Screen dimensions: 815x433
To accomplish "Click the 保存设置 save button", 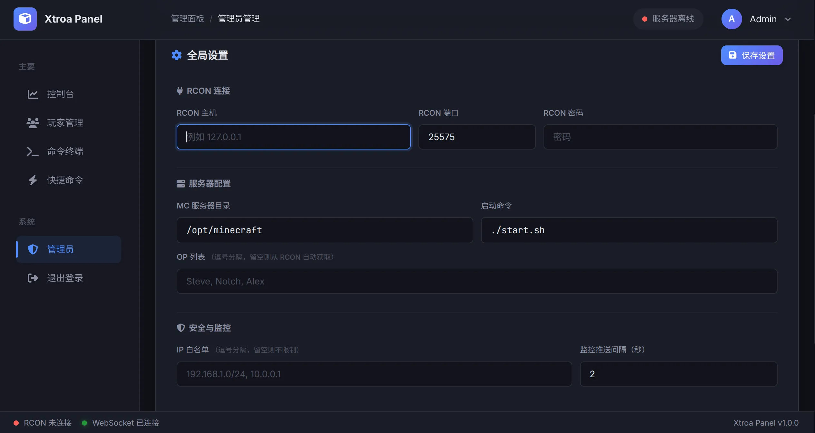I will [x=751, y=55].
